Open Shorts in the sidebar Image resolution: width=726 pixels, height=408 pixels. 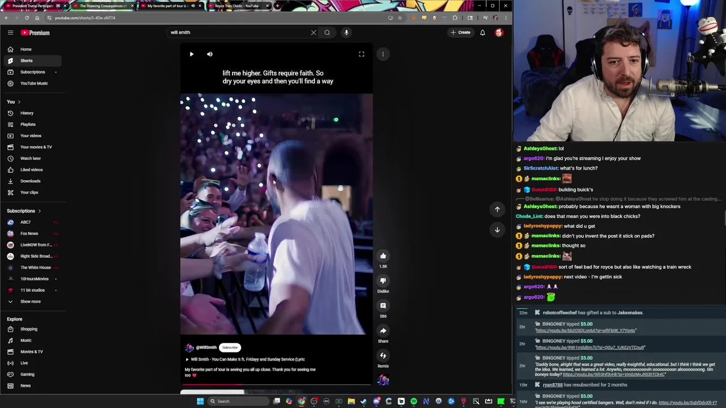33,61
